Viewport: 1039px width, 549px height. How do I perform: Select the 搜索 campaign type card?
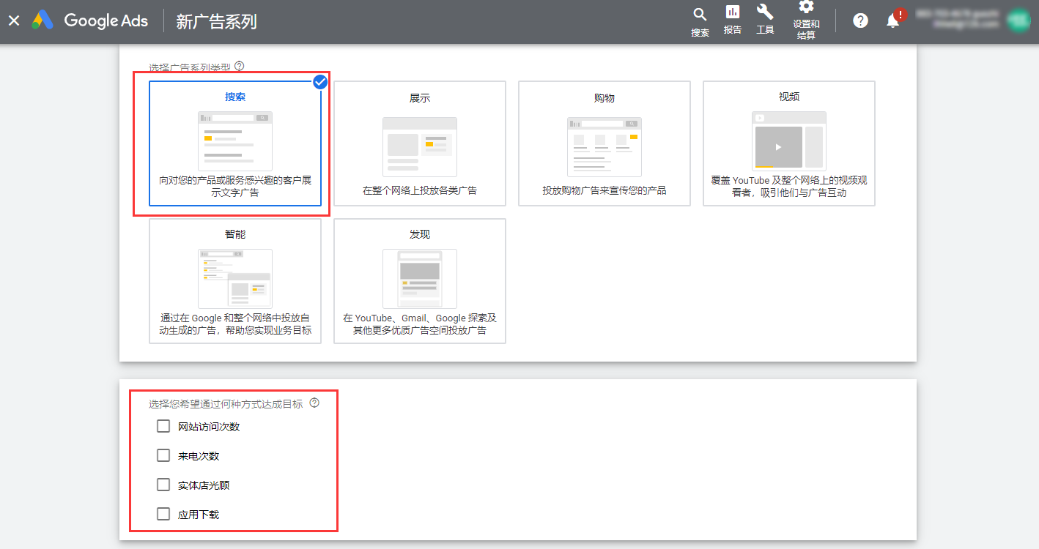(235, 143)
